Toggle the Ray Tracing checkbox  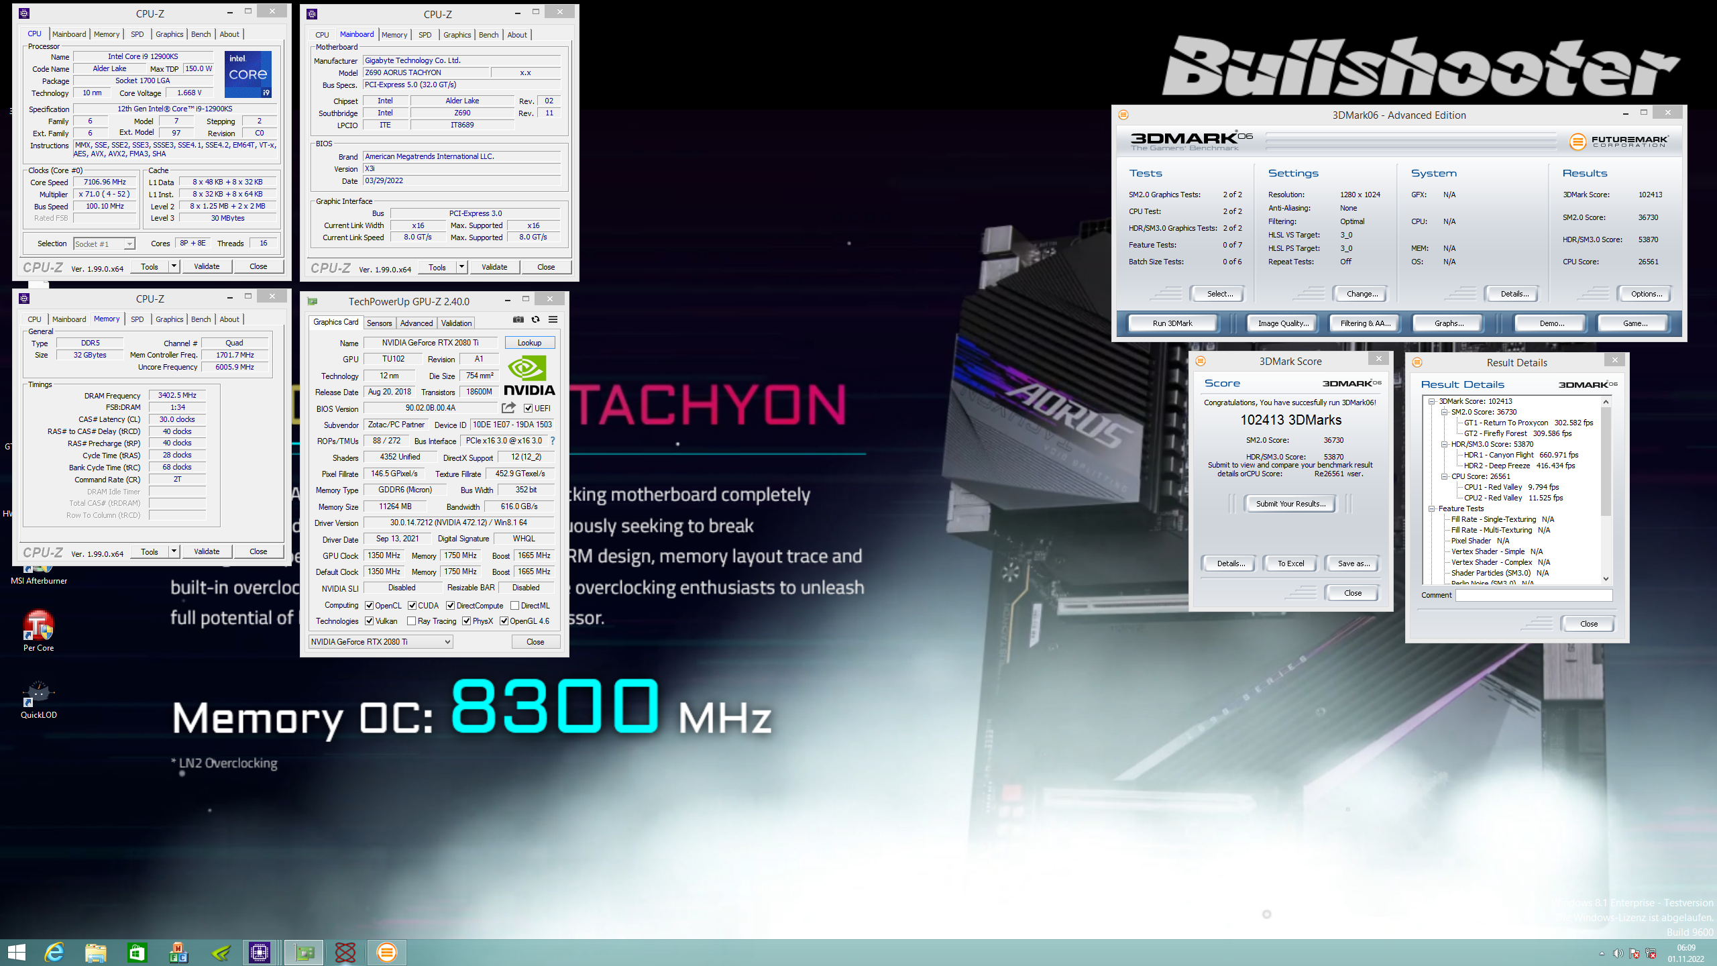[411, 621]
